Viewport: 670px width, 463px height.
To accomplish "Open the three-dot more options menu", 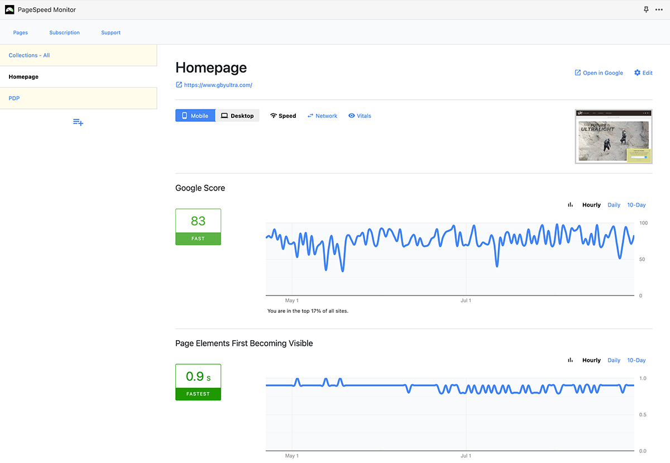I will click(659, 9).
